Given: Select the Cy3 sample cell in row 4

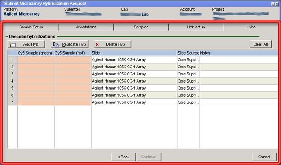Looking at the screenshot, I should (36, 81).
